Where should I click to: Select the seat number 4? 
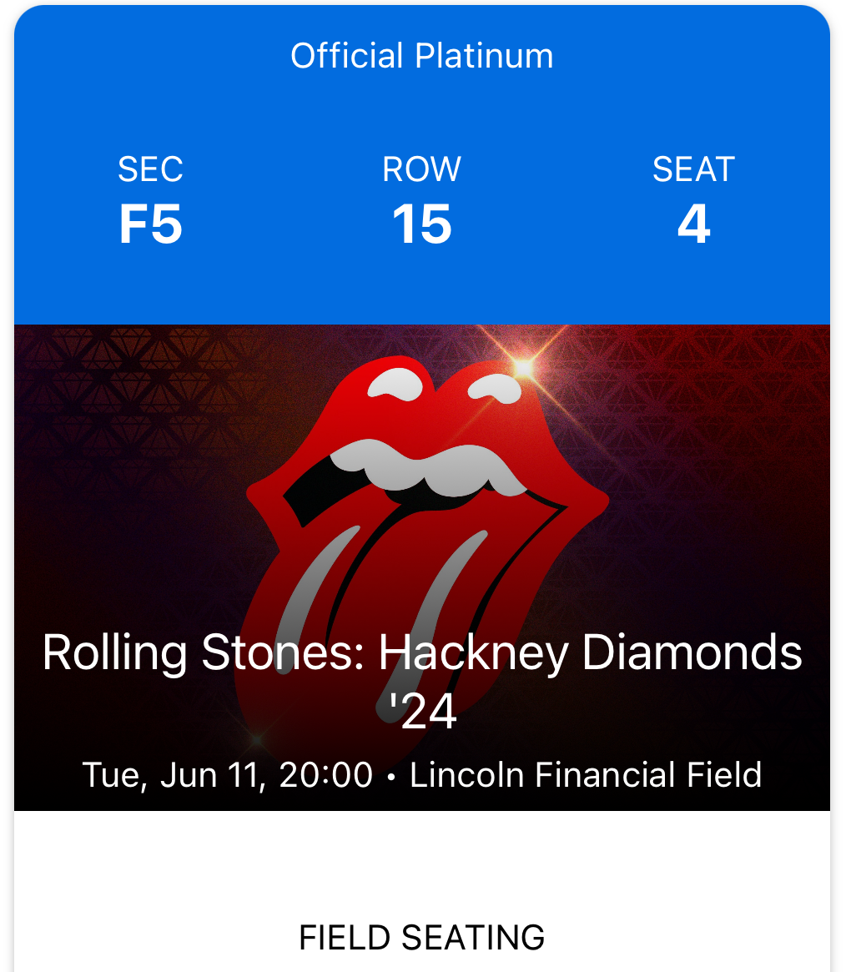point(693,225)
